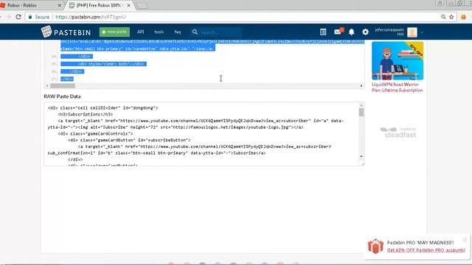Click the Secure padlock indicator
Viewport: 472px width, 265px height.
39,17
